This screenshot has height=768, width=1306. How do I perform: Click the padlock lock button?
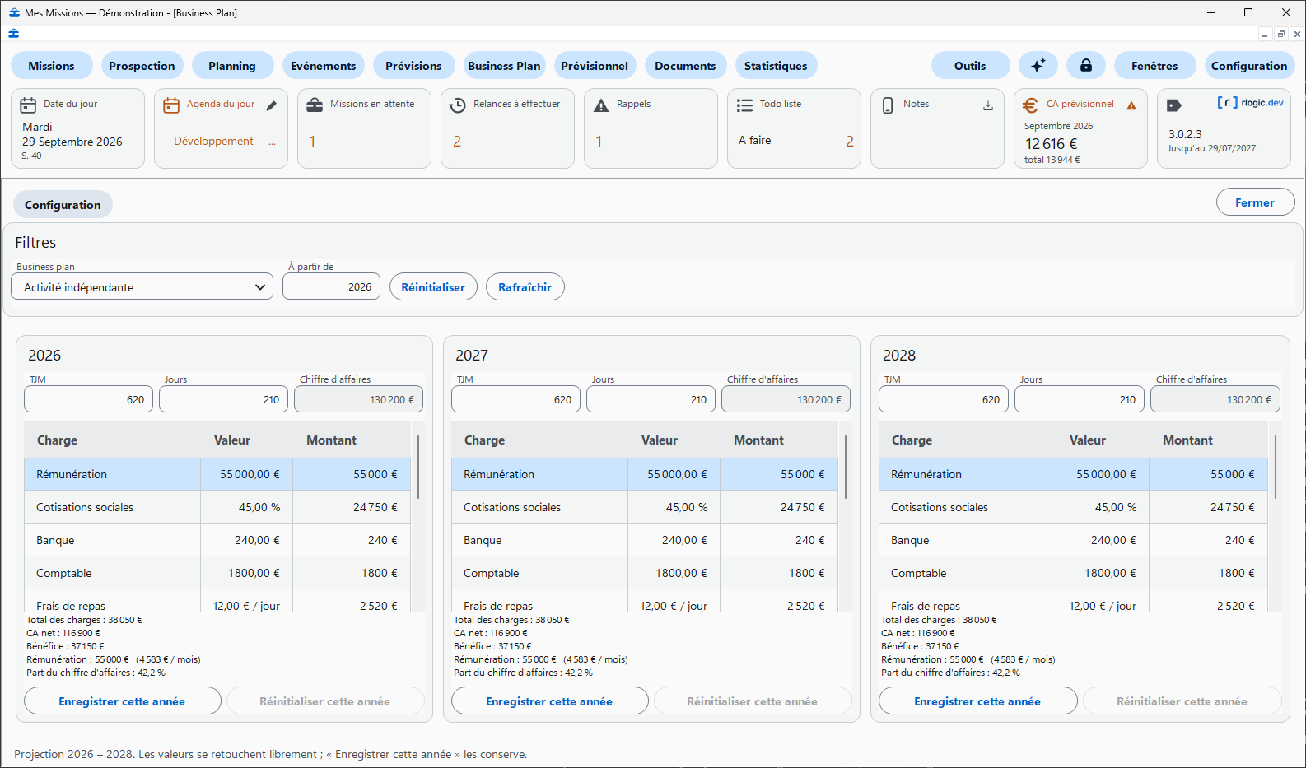point(1086,66)
